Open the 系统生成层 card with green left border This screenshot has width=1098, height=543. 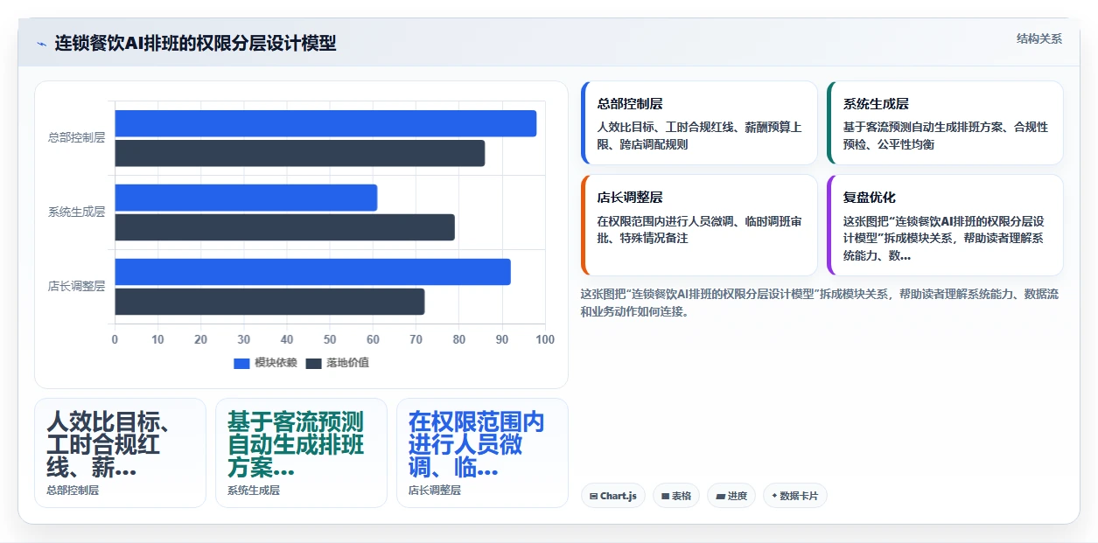pyautogui.click(x=945, y=123)
